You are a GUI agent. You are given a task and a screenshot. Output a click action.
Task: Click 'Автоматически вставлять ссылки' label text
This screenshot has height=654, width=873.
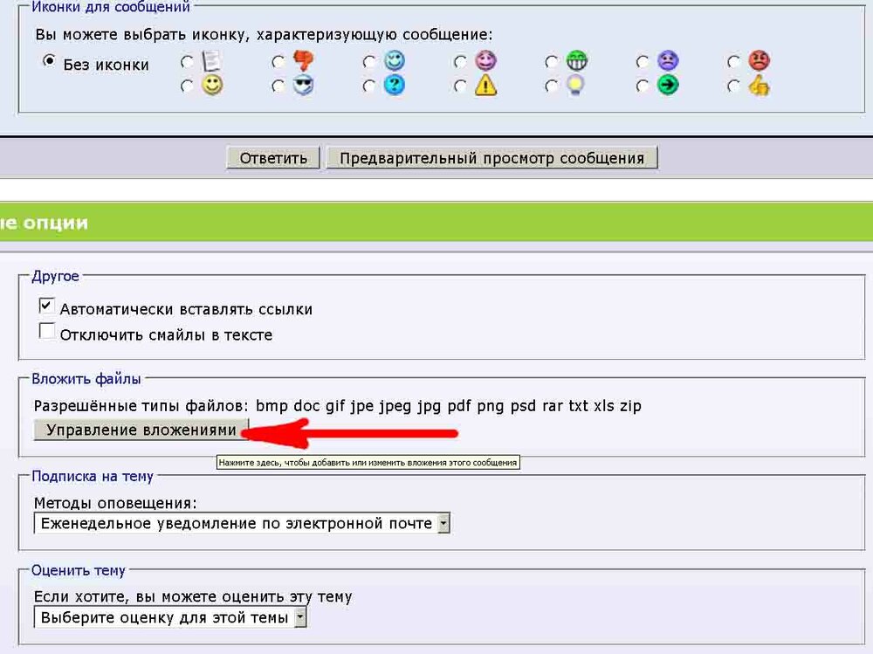pyautogui.click(x=186, y=309)
